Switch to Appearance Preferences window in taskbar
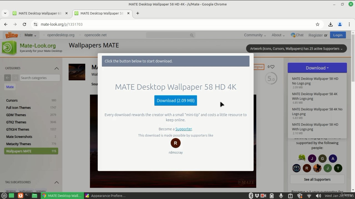The height and width of the screenshot is (199, 355). (105, 196)
